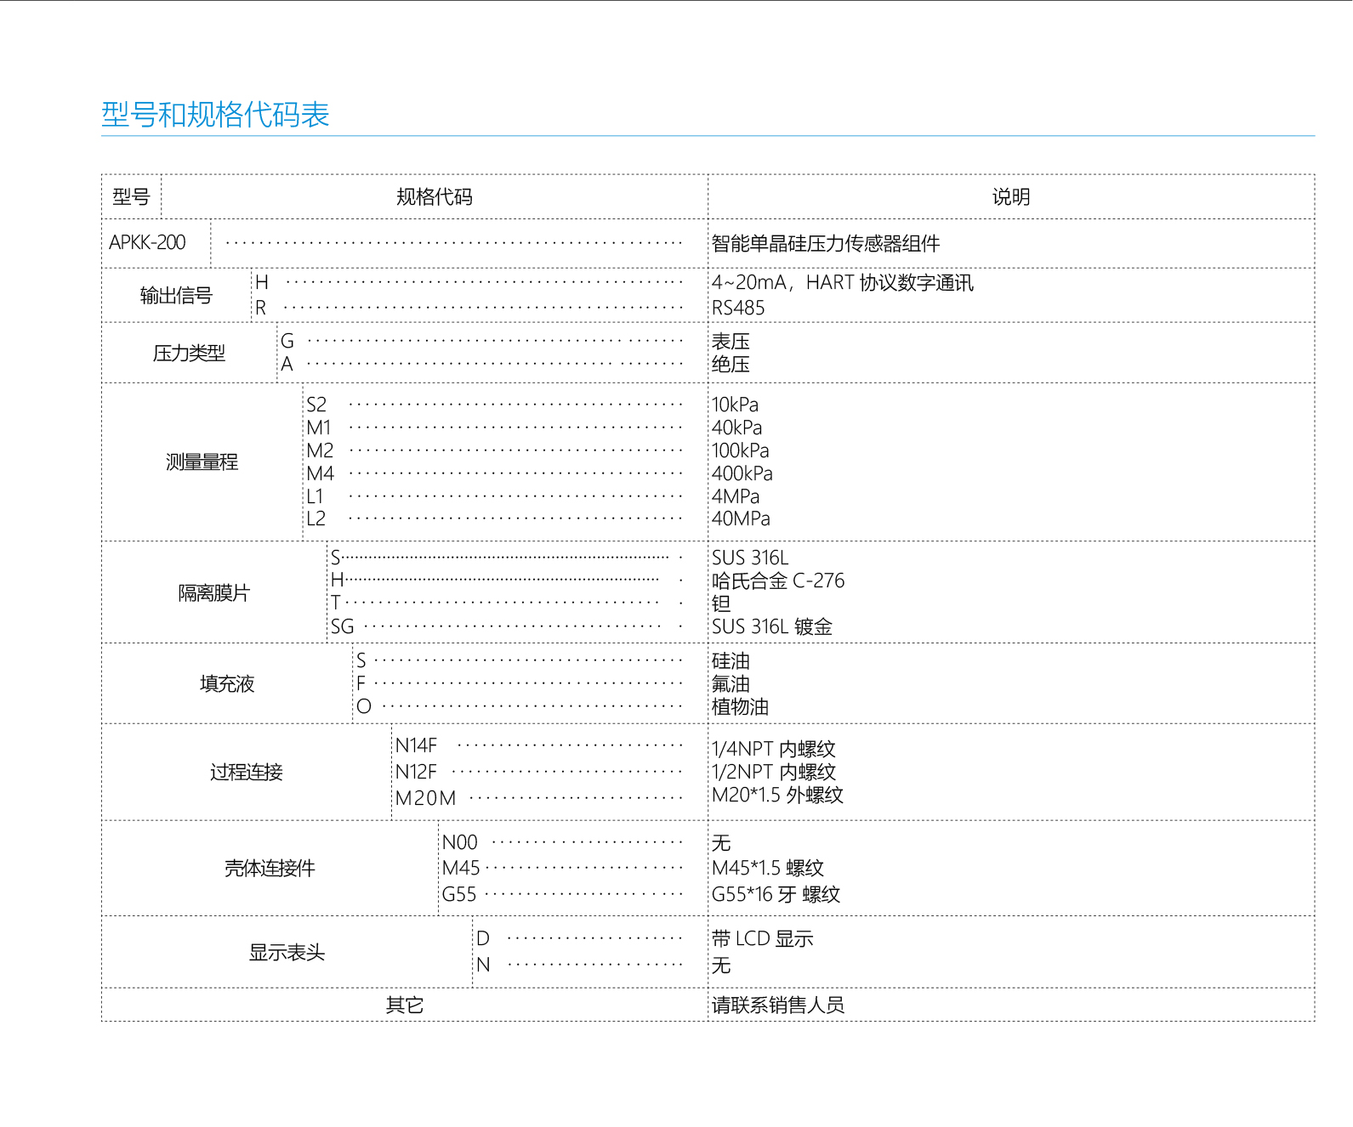Select the N12F process connection code
1353x1127 pixels.
point(416,772)
